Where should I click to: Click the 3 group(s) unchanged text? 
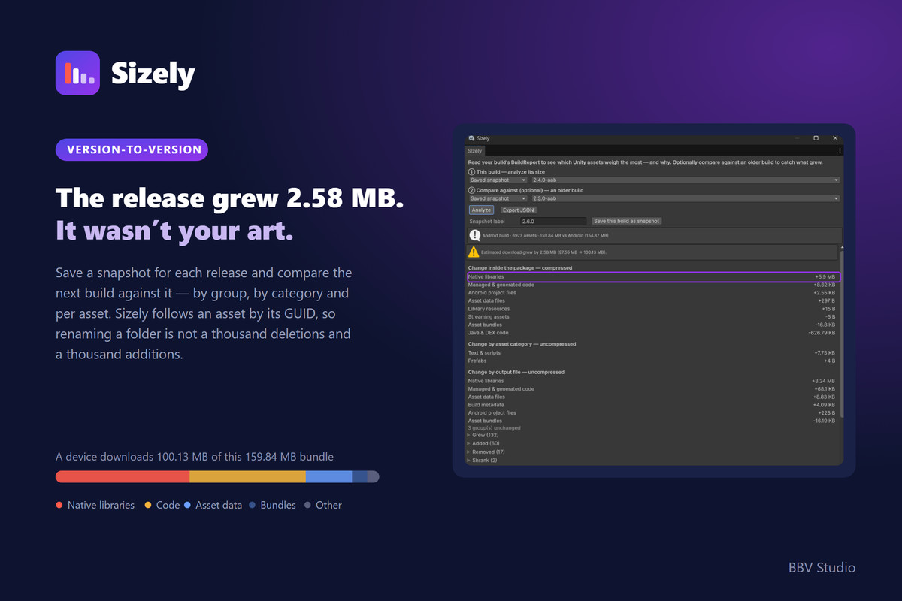[x=494, y=428]
